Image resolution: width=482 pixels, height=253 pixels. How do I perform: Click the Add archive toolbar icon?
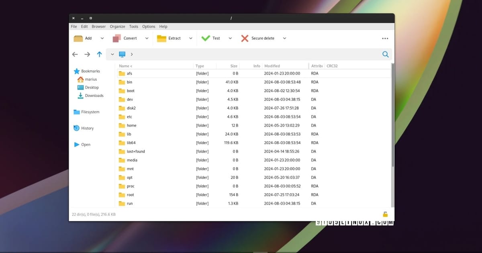pos(78,38)
